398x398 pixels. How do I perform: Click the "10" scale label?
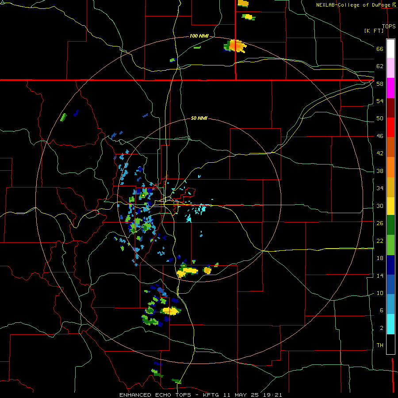click(x=380, y=293)
